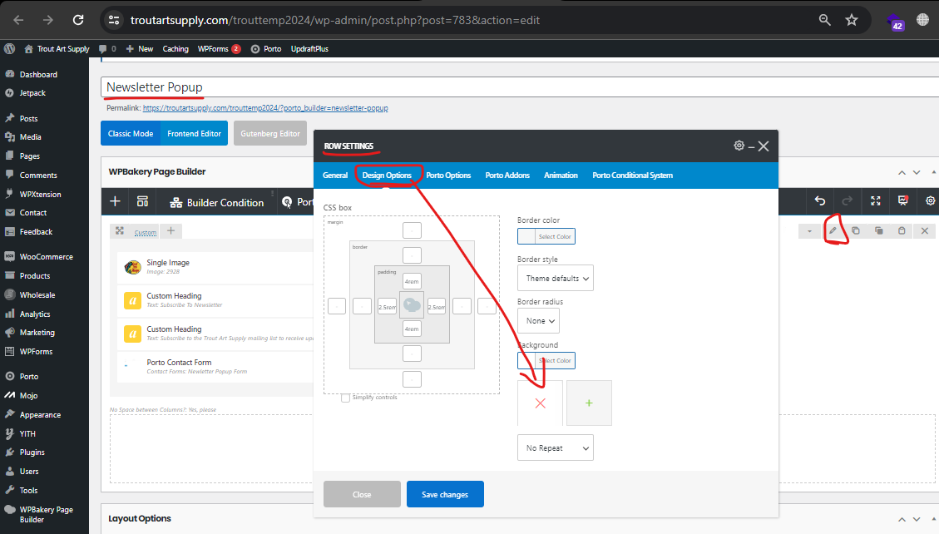Open UpdraftPlus in the admin bar

coord(309,49)
